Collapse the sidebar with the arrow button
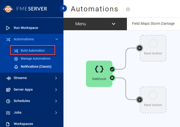This screenshot has height=127, width=180. (x=63, y=9)
